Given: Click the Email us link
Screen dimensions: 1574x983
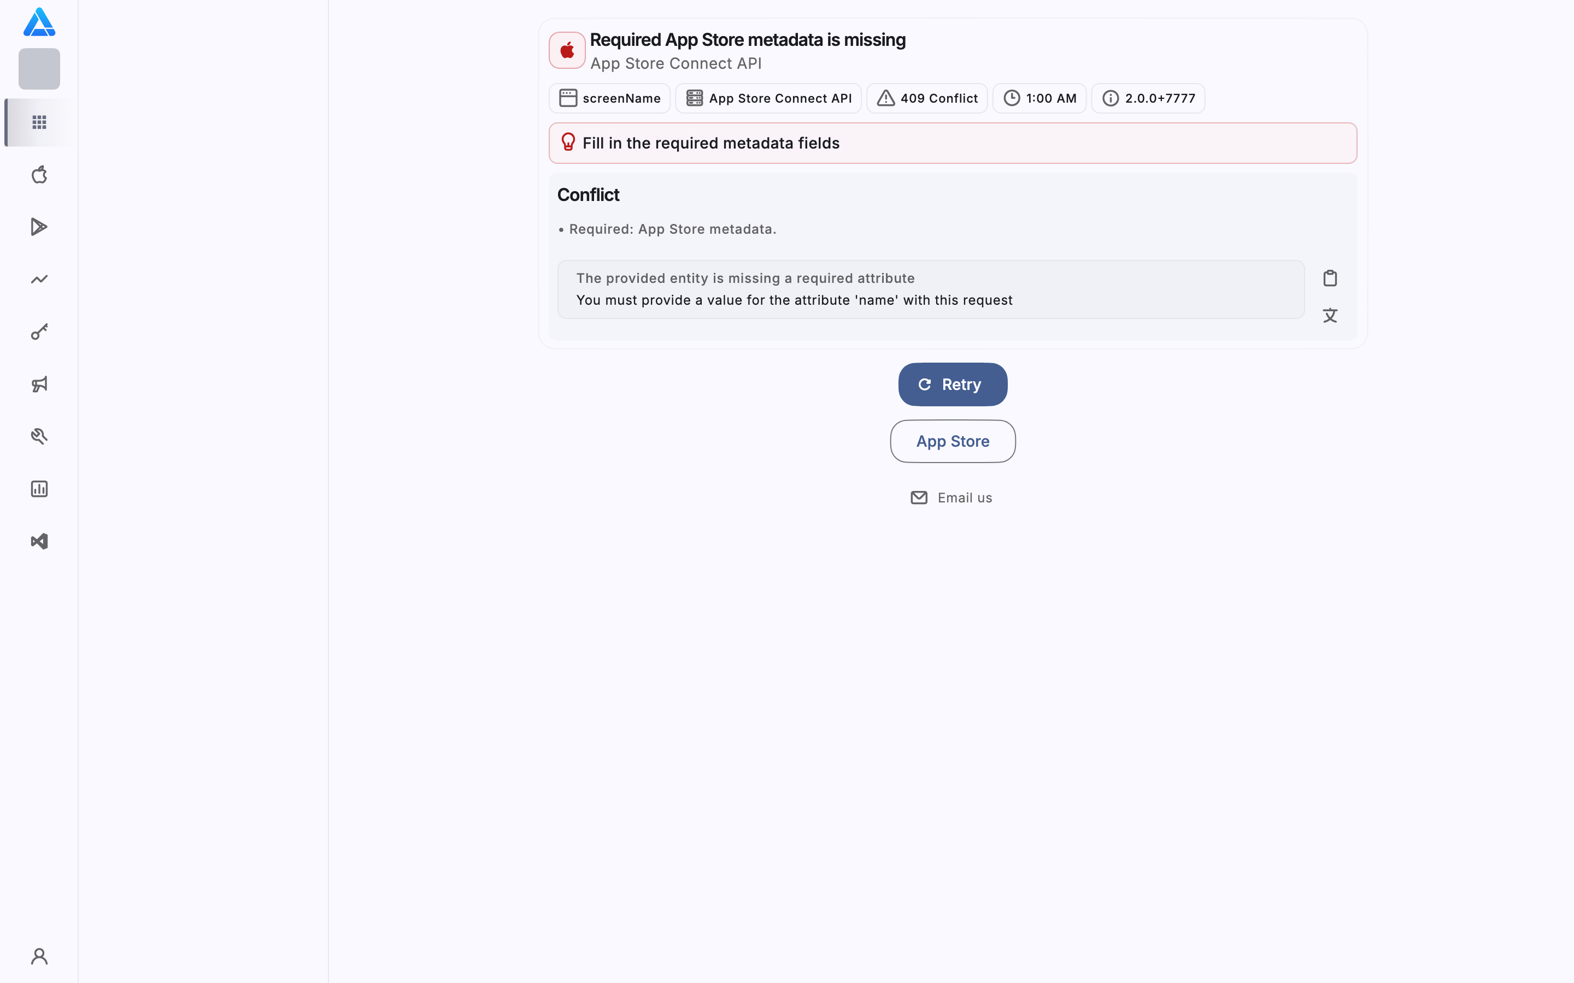Looking at the screenshot, I should point(952,498).
